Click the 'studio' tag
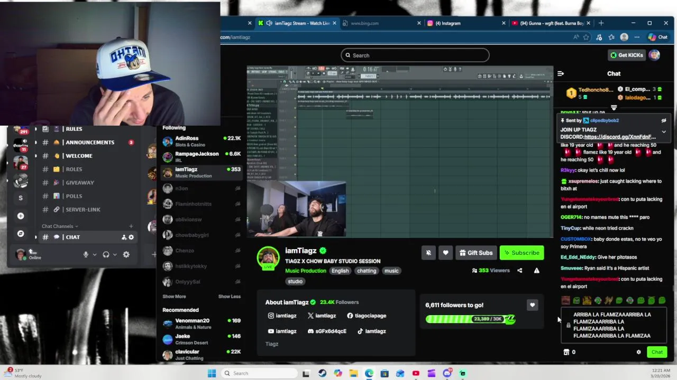 coord(295,281)
